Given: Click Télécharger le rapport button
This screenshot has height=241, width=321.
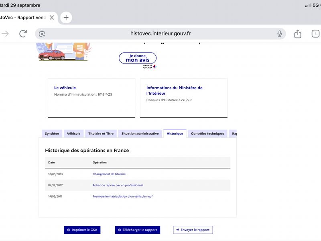Looking at the screenshot, I should pyautogui.click(x=138, y=230).
